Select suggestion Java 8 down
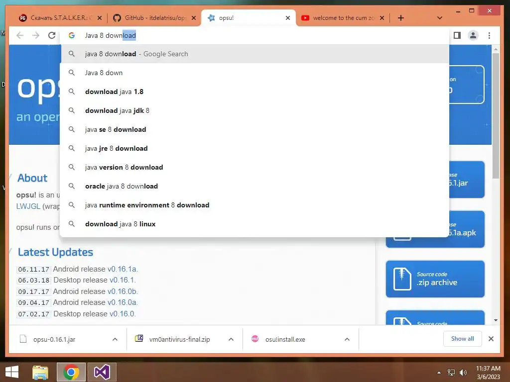The height and width of the screenshot is (382, 510). point(255,73)
